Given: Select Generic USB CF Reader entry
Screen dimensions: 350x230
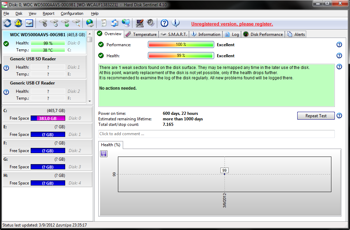Looking at the screenshot, I should click(44, 91).
